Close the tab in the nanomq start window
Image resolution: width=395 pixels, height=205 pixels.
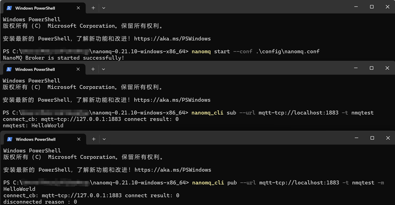[x=79, y=8]
